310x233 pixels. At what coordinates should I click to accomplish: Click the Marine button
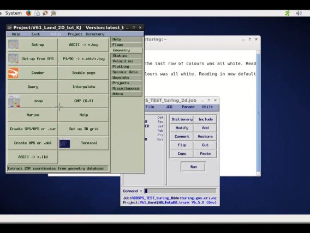[32, 115]
